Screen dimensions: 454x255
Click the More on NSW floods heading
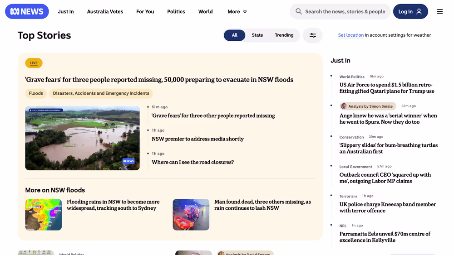tap(55, 190)
